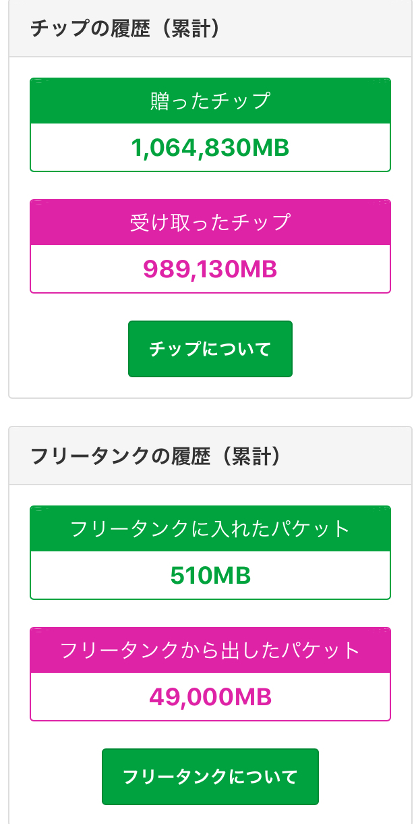Click the 1,064,830MB sent chips value
Image resolution: width=416 pixels, height=824 pixels.
tap(210, 147)
